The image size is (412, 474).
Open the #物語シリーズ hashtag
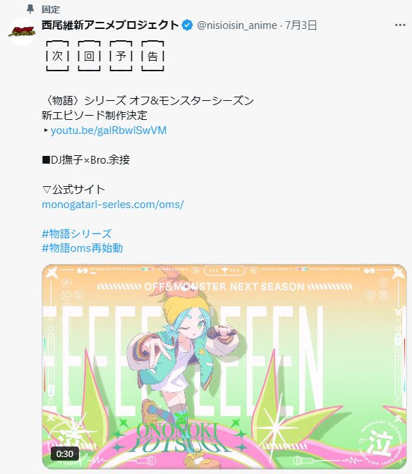77,233
